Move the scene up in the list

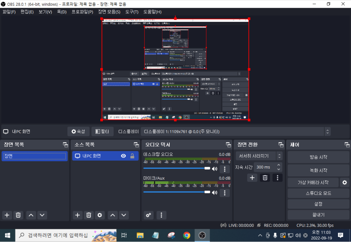[x=31, y=215]
